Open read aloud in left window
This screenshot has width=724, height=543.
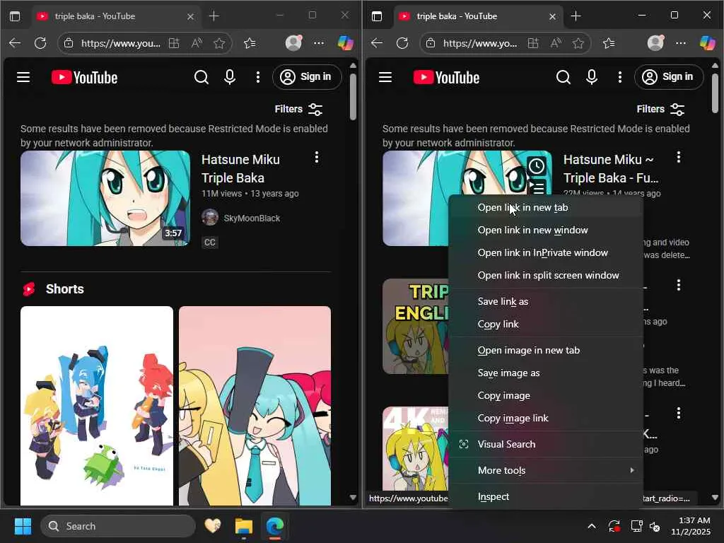(x=197, y=43)
